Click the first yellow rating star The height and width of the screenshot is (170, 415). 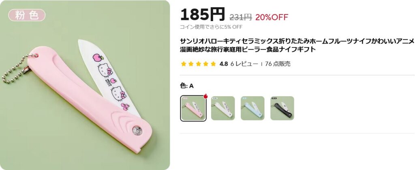184,64
